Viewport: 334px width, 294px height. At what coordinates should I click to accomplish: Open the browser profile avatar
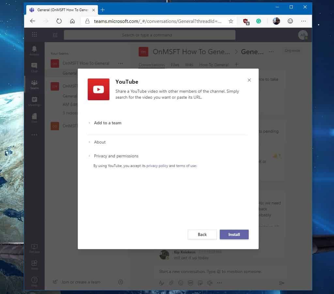(x=276, y=21)
